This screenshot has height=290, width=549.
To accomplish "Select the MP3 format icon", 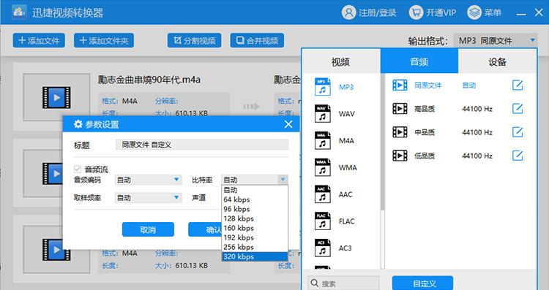I will 323,87.
